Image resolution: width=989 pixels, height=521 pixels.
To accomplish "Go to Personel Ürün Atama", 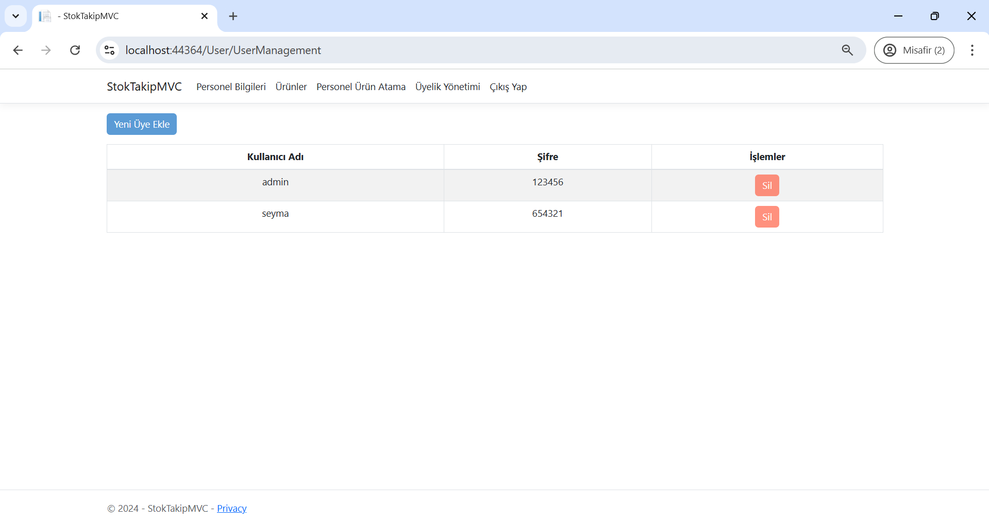I will pyautogui.click(x=361, y=87).
